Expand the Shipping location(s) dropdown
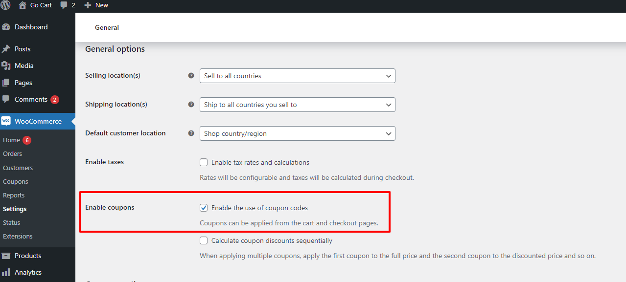626x282 pixels. pos(297,105)
